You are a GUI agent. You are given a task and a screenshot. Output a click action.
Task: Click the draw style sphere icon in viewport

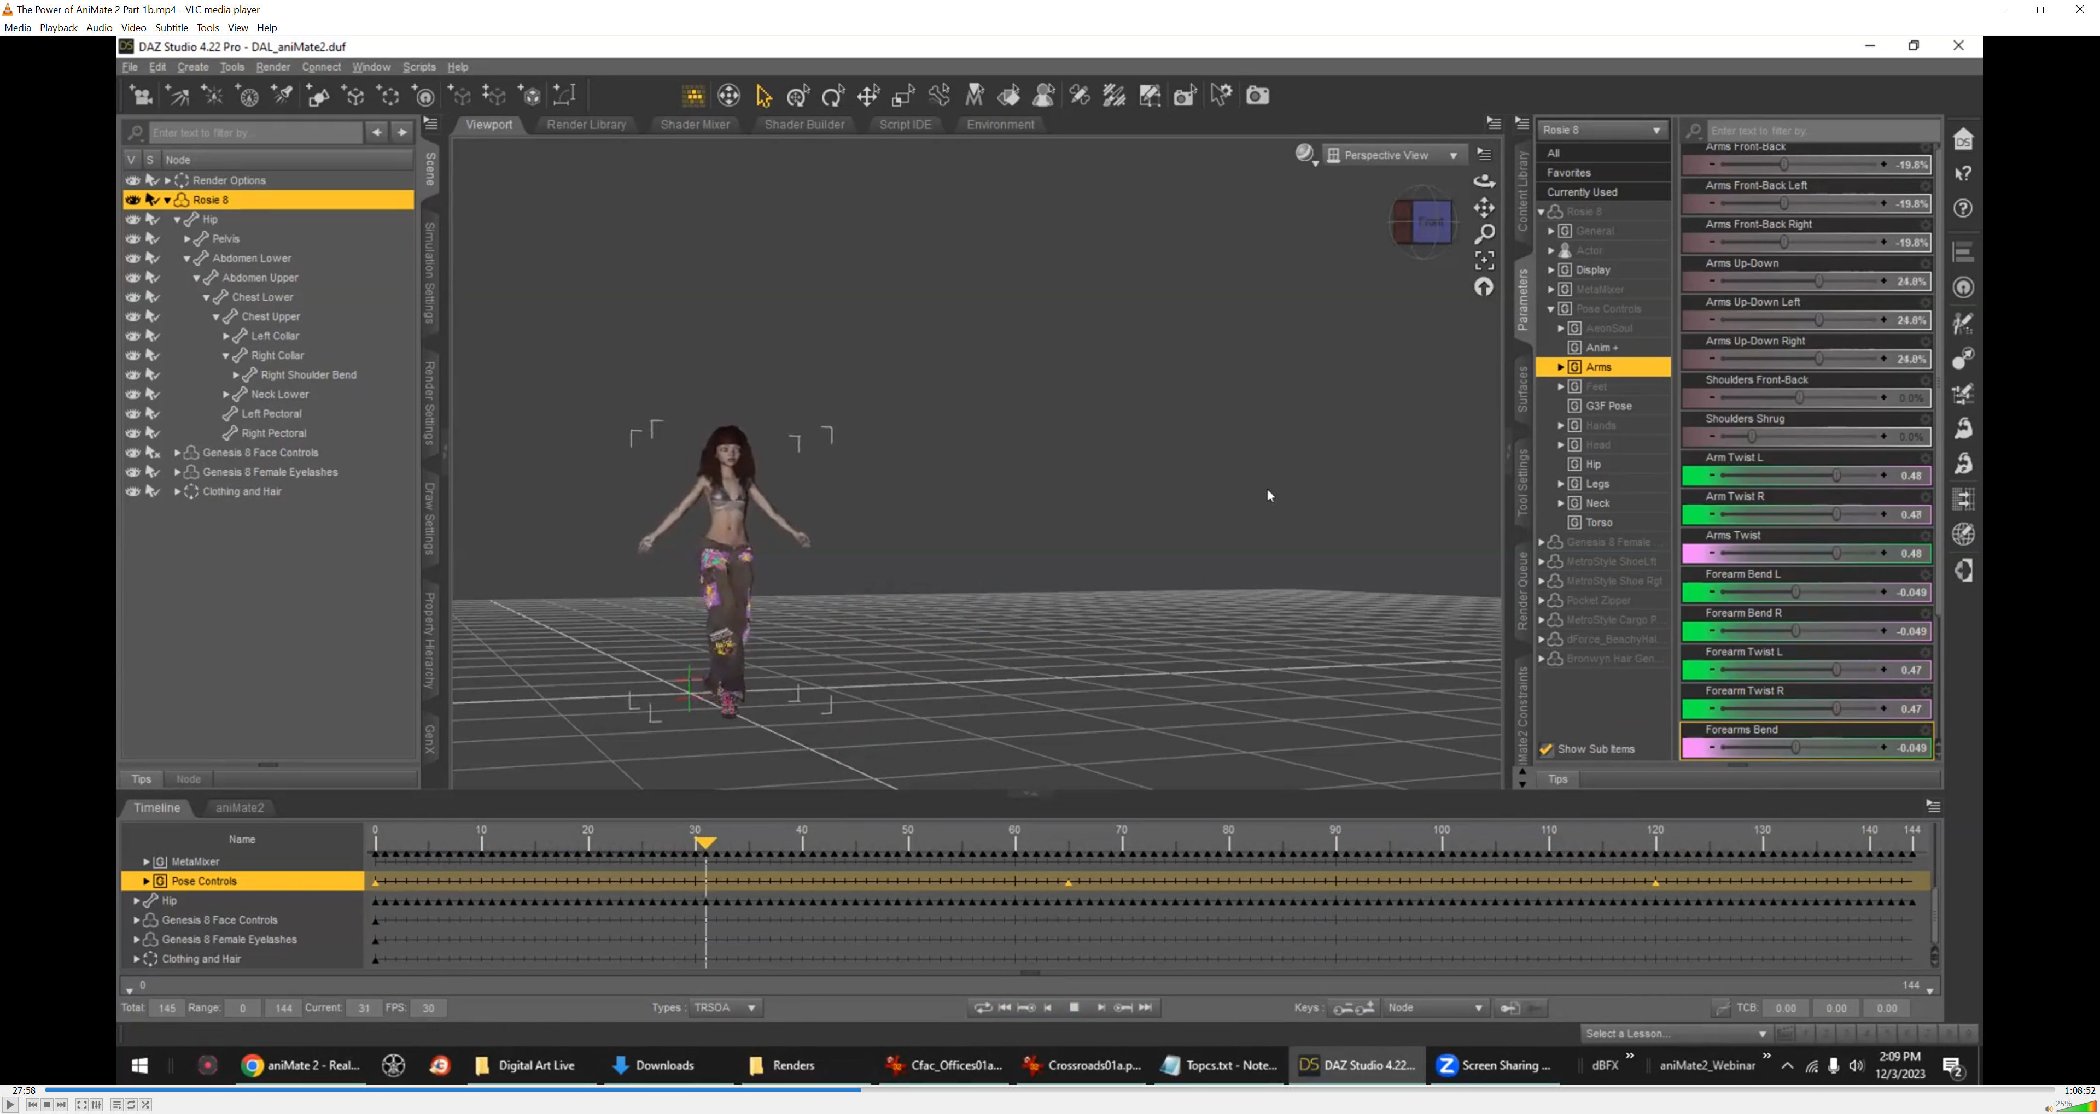coord(1306,154)
